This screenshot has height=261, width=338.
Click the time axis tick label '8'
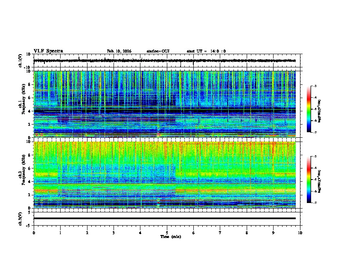(247, 233)
